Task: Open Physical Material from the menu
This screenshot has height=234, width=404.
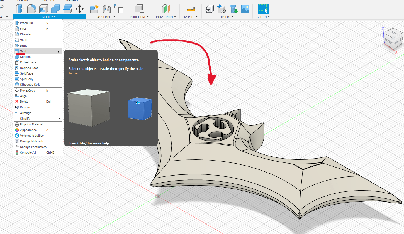Action: click(38, 124)
